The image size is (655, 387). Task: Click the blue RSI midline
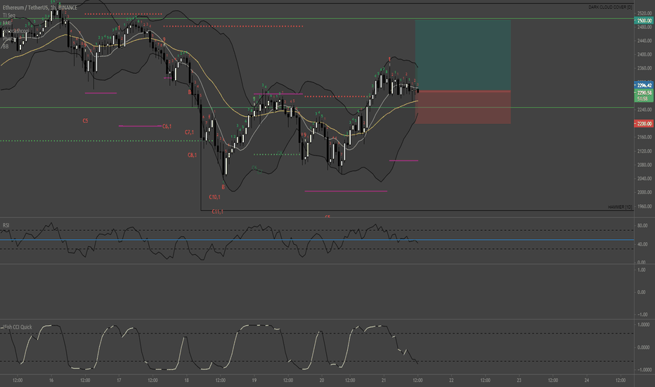click(x=317, y=240)
